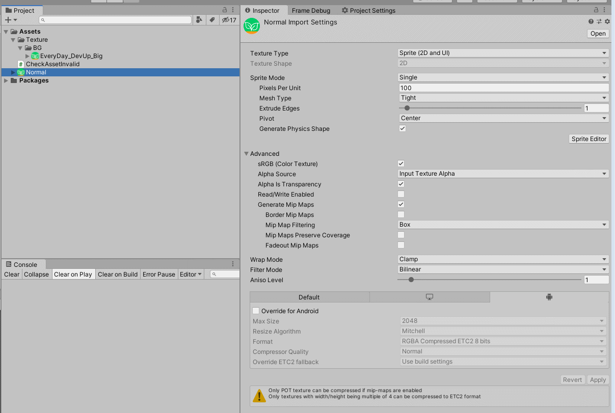The height and width of the screenshot is (413, 615).
Task: Select CheckAssetInvalid script file
Action: click(x=52, y=64)
